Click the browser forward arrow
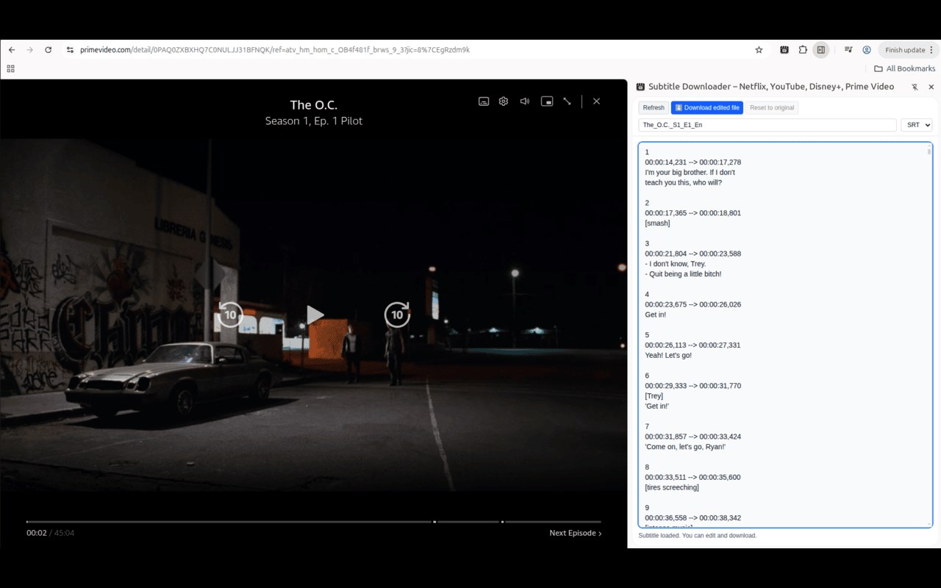Image resolution: width=941 pixels, height=588 pixels. point(30,50)
